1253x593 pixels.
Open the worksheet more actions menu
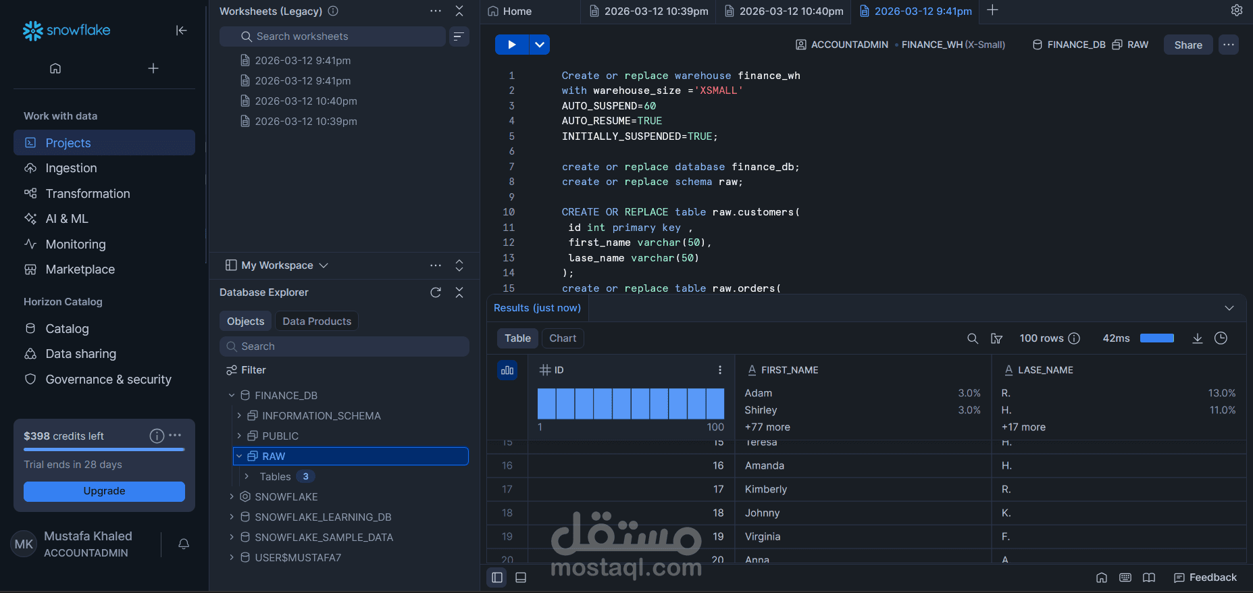(x=1229, y=45)
